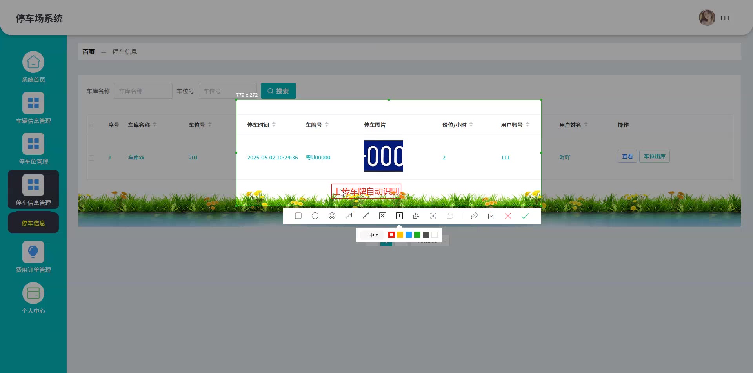Tick the checkbox for row 1
Image resolution: width=753 pixels, height=373 pixels.
pos(91,158)
